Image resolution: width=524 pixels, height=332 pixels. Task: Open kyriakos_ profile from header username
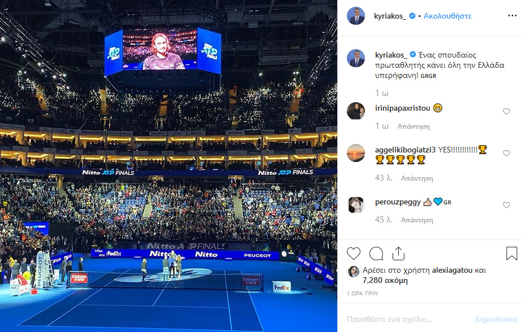coord(390,16)
